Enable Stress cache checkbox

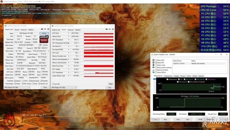point(156,65)
